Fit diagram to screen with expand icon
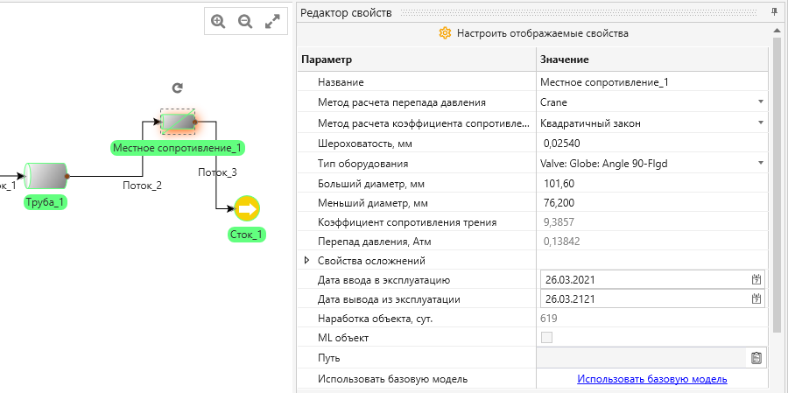Screen dimensions: 788x393 [272, 22]
